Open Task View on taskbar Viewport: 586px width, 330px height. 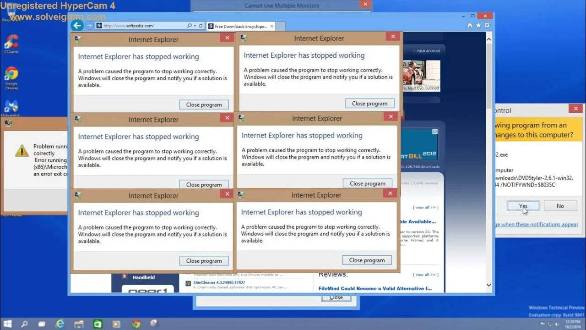coord(42,324)
